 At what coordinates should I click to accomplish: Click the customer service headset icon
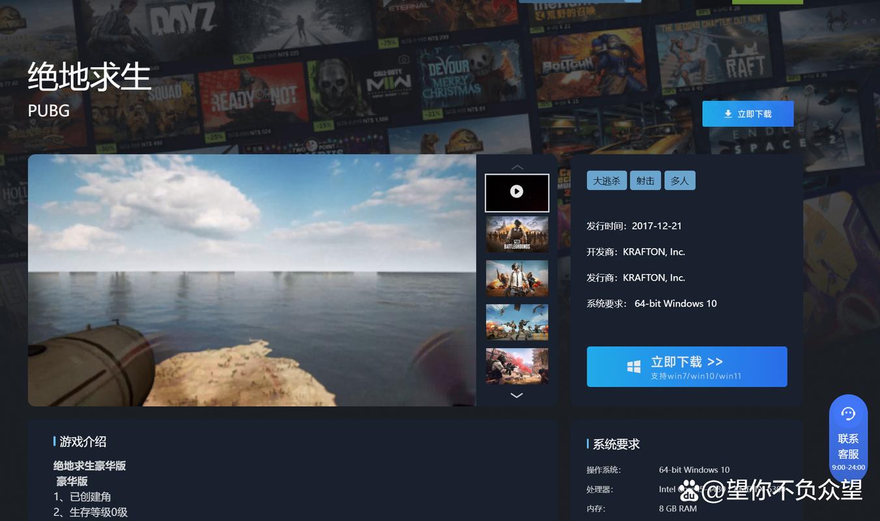tap(848, 414)
